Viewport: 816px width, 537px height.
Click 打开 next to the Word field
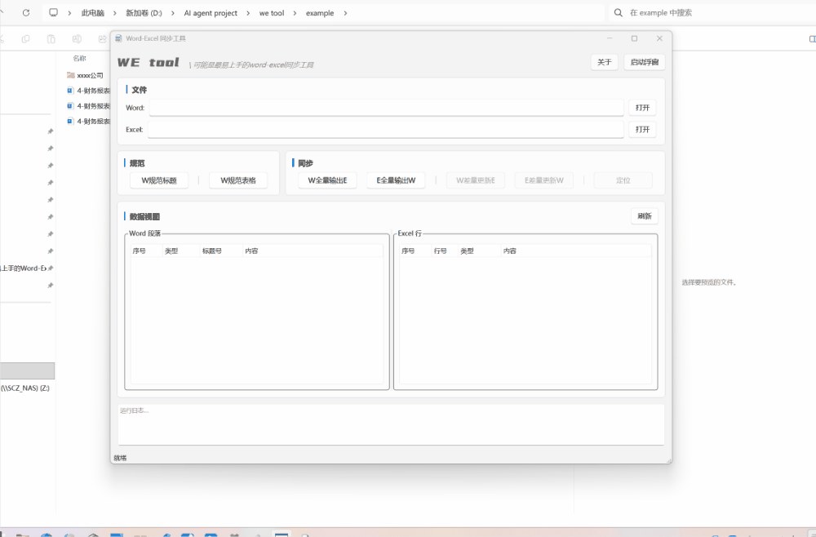pyautogui.click(x=642, y=108)
